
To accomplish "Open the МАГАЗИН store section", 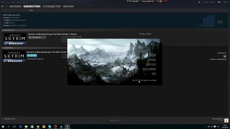I will (15, 6).
